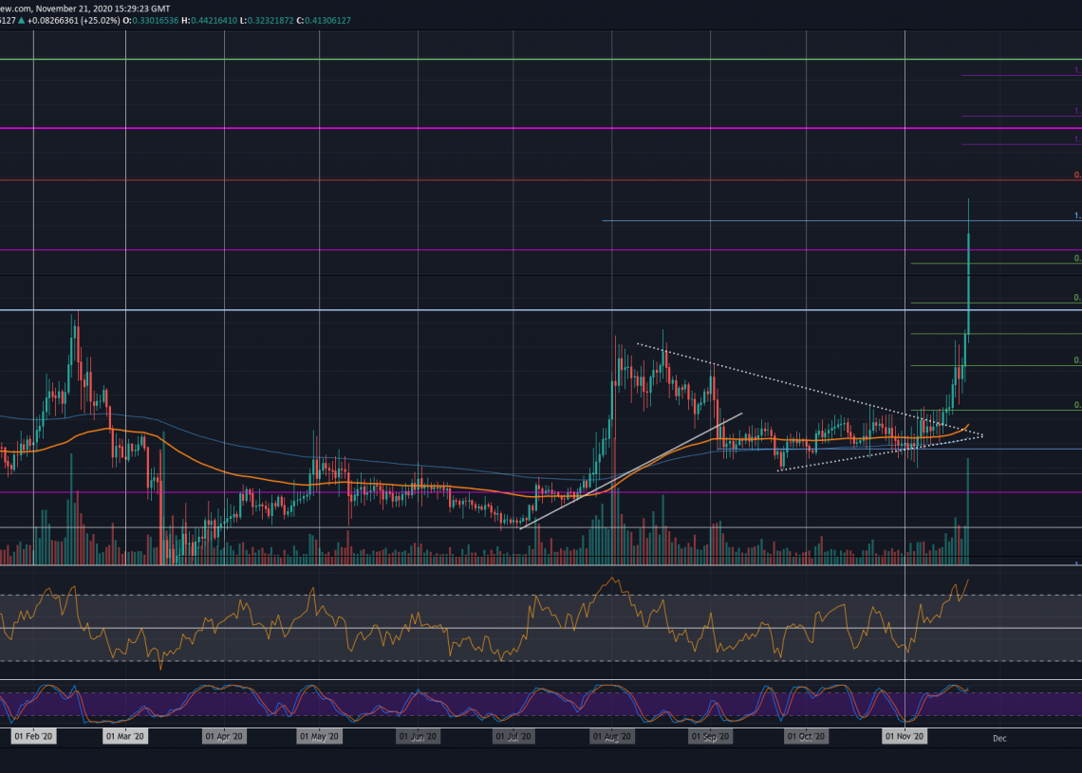
Task: Click the 01 Feb '20 date label
Action: click(33, 736)
